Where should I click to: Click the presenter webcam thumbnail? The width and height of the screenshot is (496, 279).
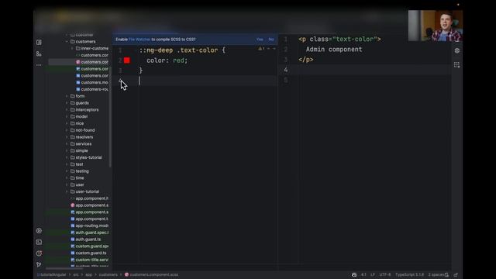click(x=436, y=26)
